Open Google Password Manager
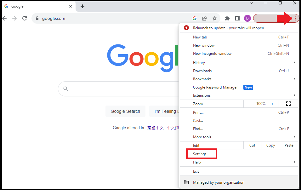Viewport: 301px width, 190px height. tap(239, 87)
